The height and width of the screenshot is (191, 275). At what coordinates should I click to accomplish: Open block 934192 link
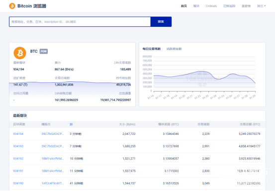click(18, 159)
